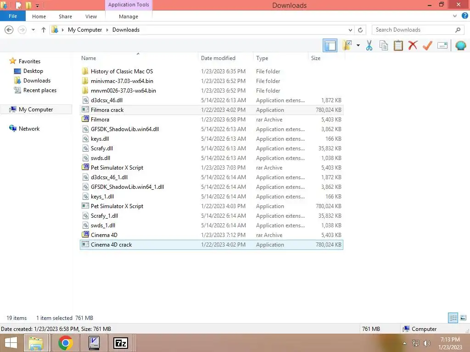Click the magnifier icon in search box
This screenshot has width=470, height=352.
pos(458,30)
